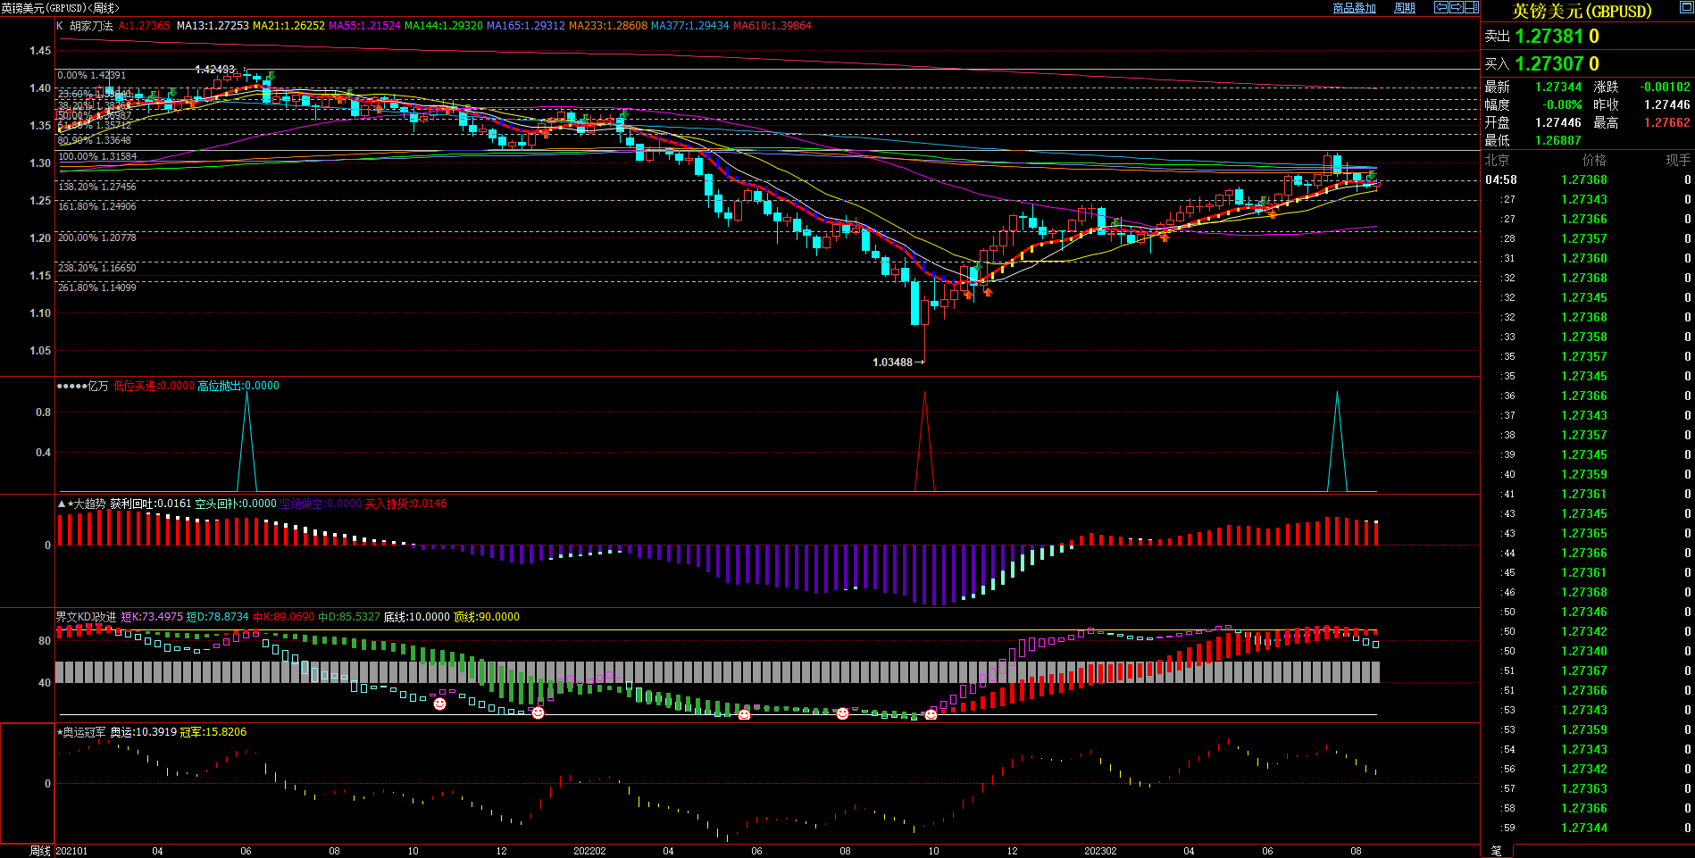Click the maximize quote panel icon

tap(1686, 7)
